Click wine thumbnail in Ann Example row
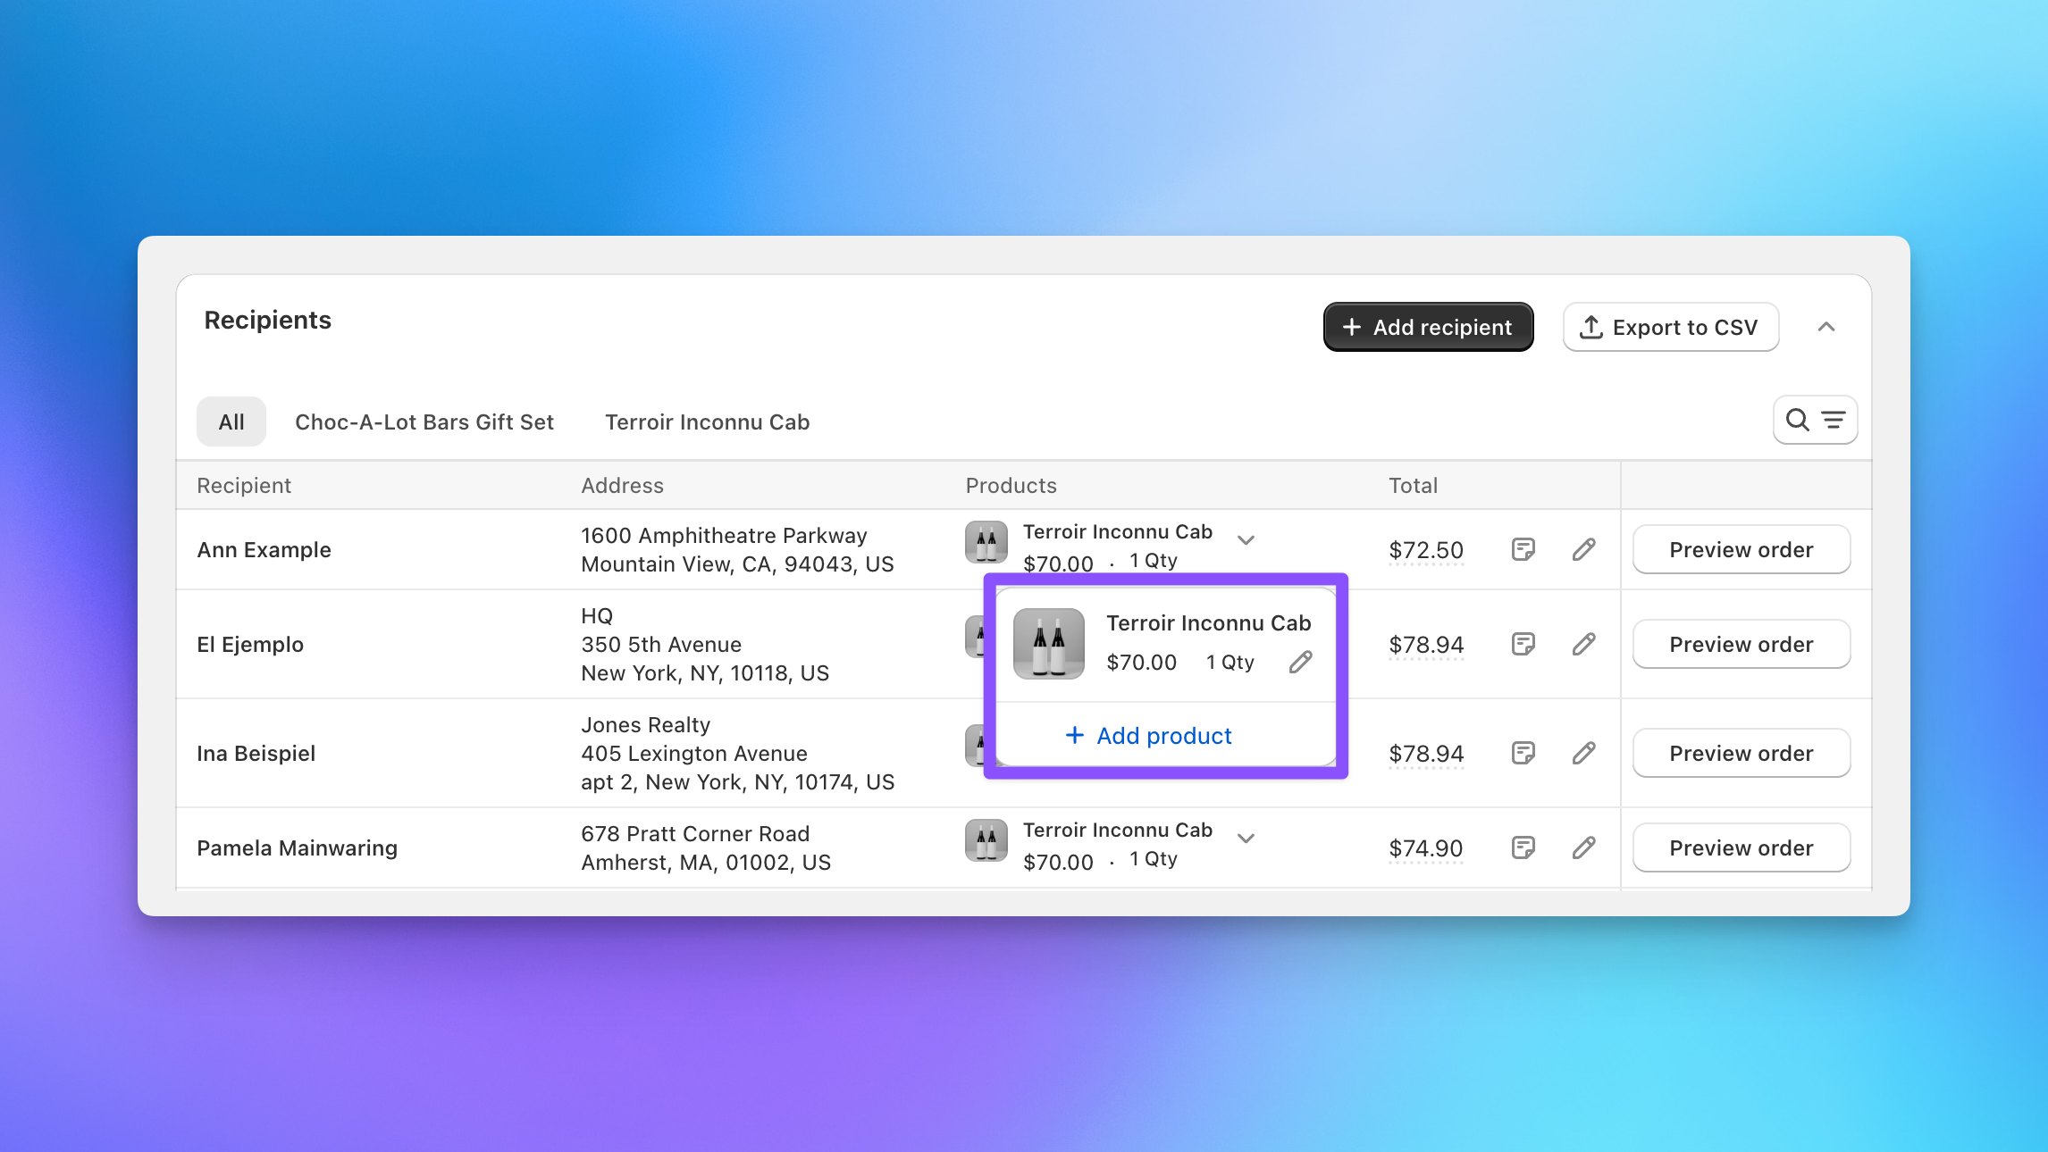This screenshot has height=1152, width=2048. coord(986,542)
